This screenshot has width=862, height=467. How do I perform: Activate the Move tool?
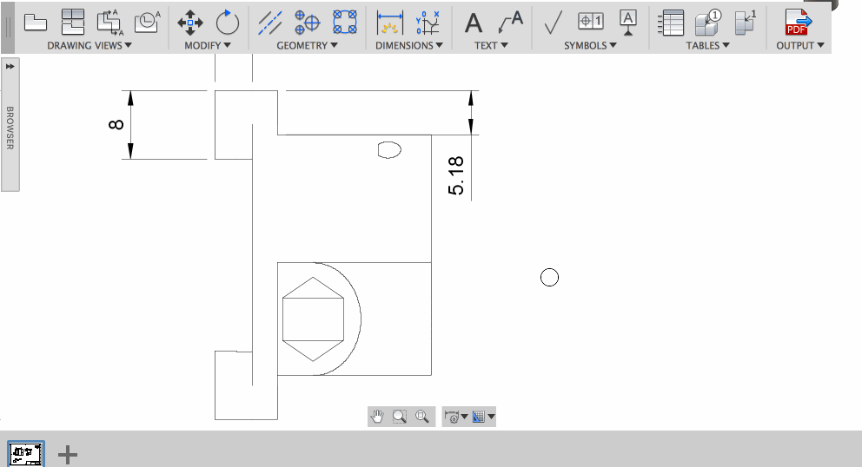click(190, 23)
